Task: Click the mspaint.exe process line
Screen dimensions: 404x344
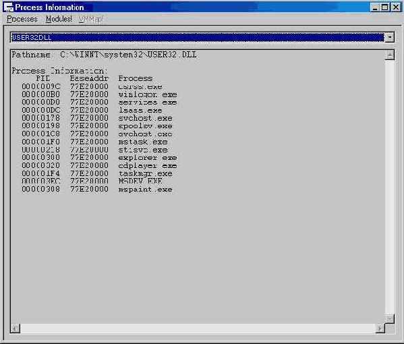Action: 97,189
